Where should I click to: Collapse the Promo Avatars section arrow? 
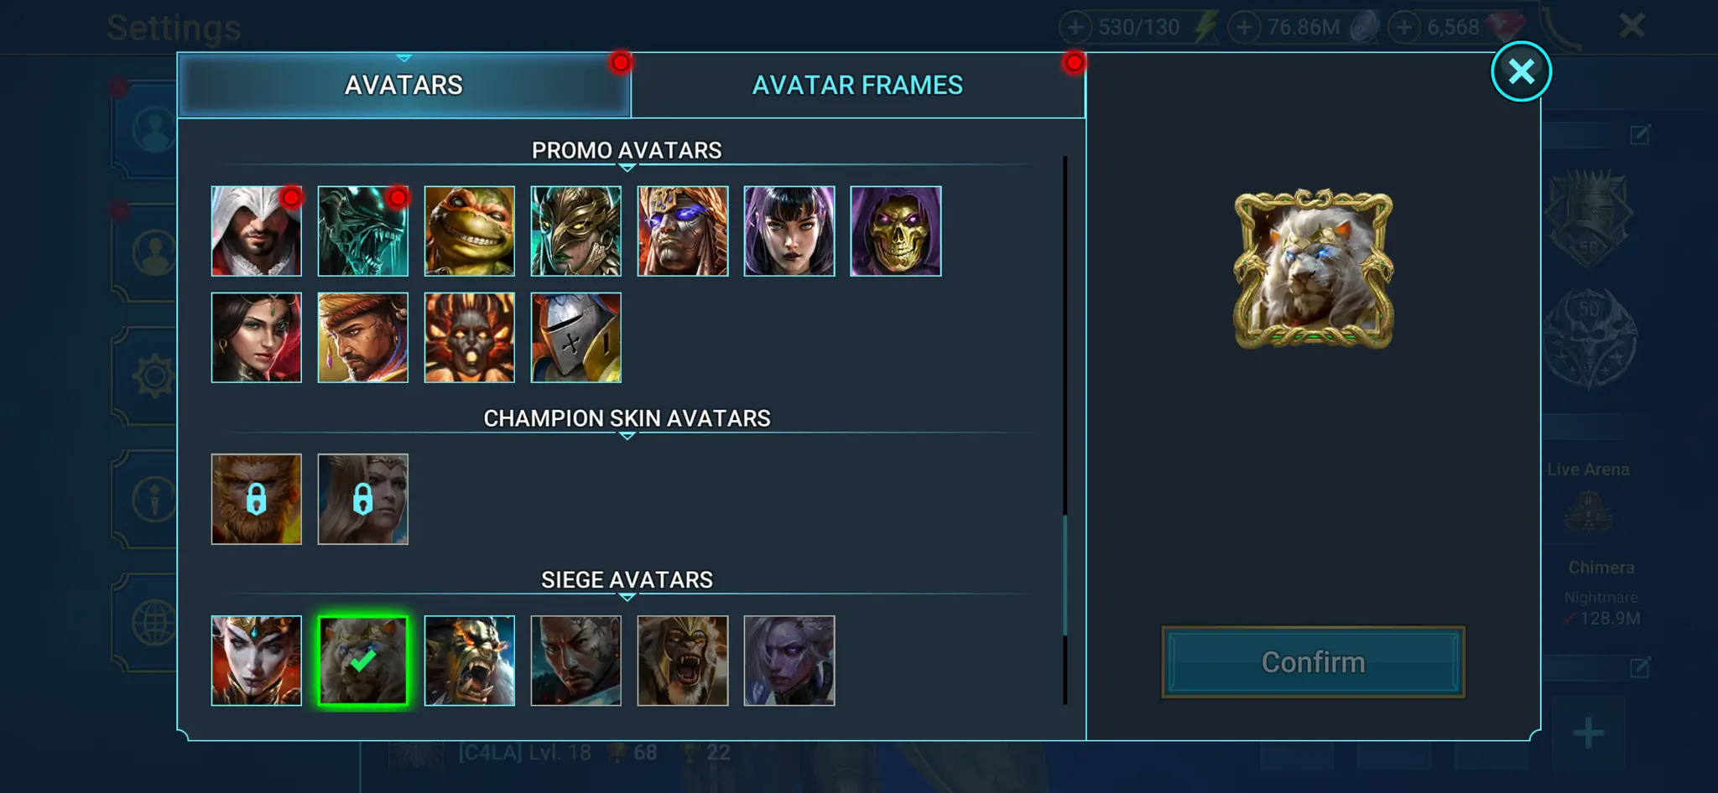click(x=627, y=168)
